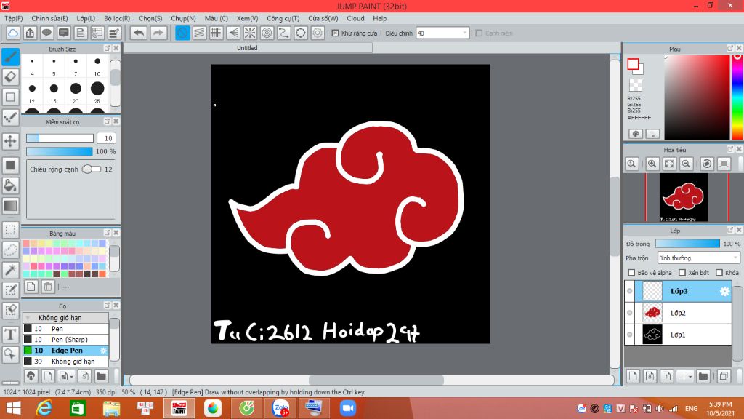Enable the Khóa layer lock checkbox
Image resolution: width=744 pixels, height=419 pixels.
coord(719,273)
